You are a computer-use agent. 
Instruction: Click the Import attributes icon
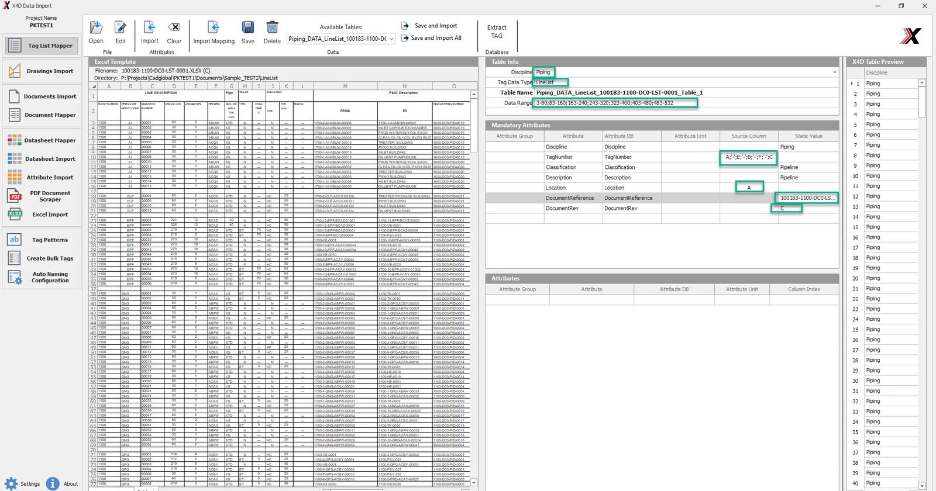click(150, 28)
